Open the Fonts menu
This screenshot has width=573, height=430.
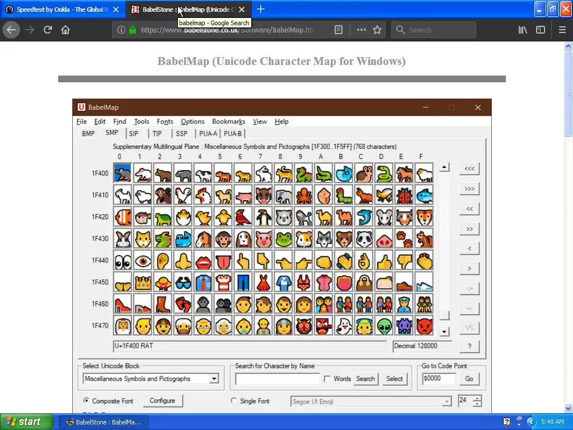[x=165, y=121]
